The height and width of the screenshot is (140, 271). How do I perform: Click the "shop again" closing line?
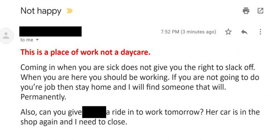click(74, 122)
